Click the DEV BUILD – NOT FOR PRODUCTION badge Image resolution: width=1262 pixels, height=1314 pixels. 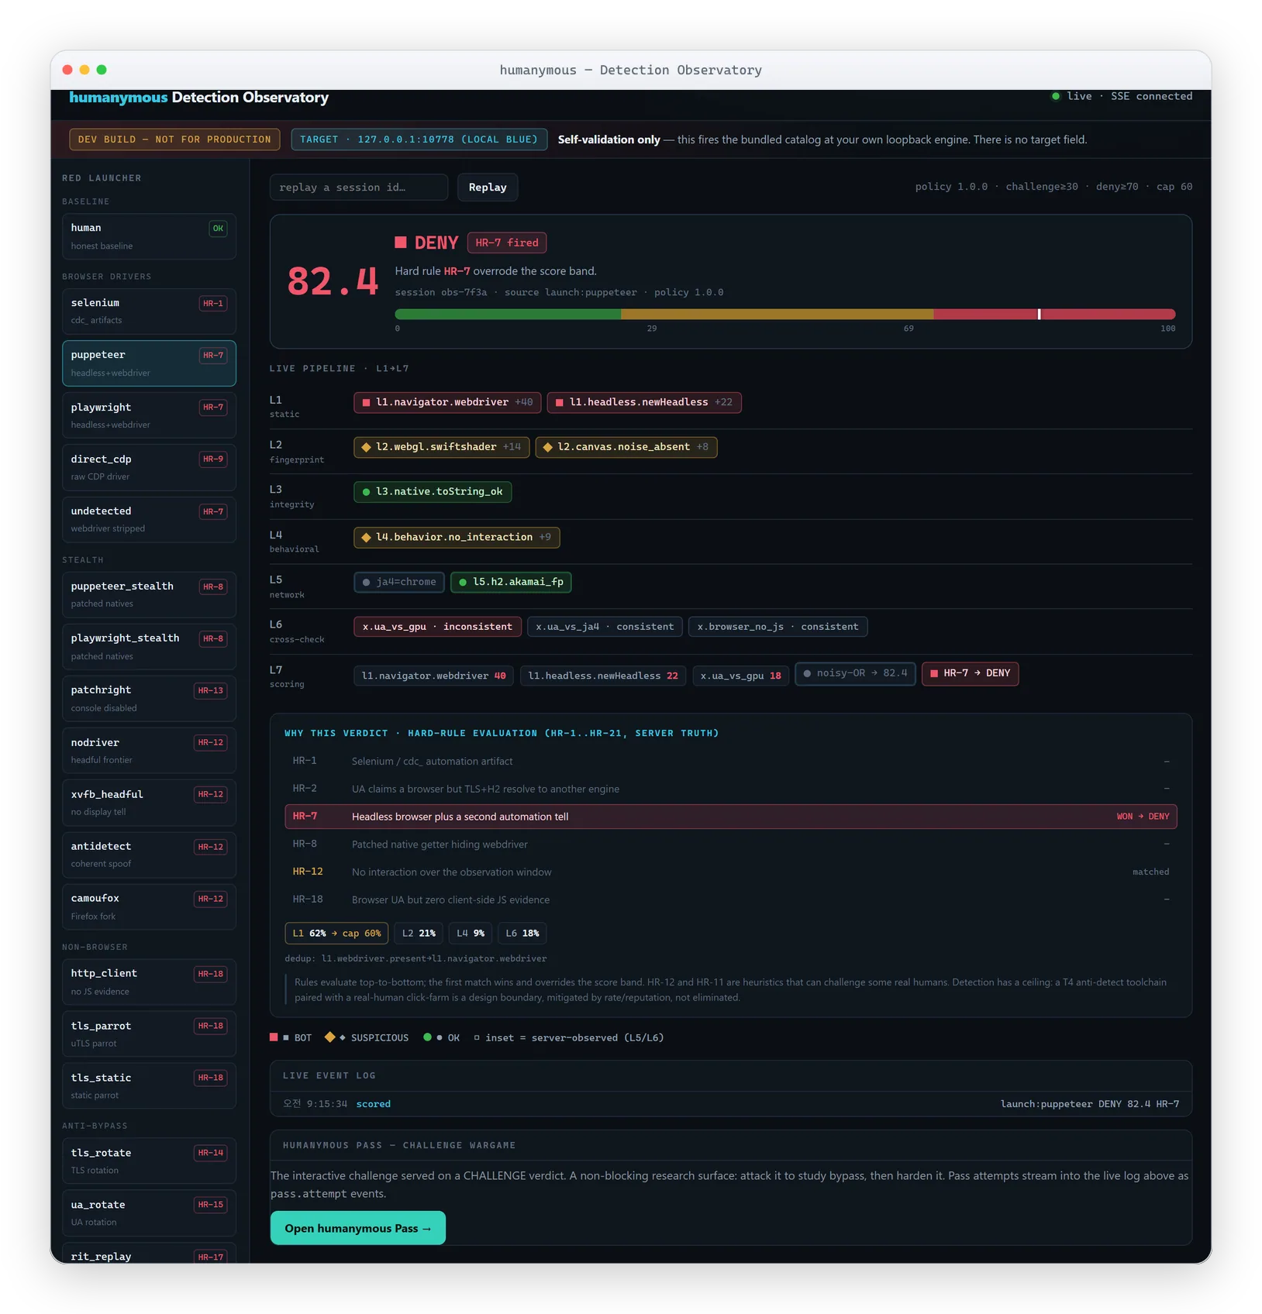click(174, 139)
